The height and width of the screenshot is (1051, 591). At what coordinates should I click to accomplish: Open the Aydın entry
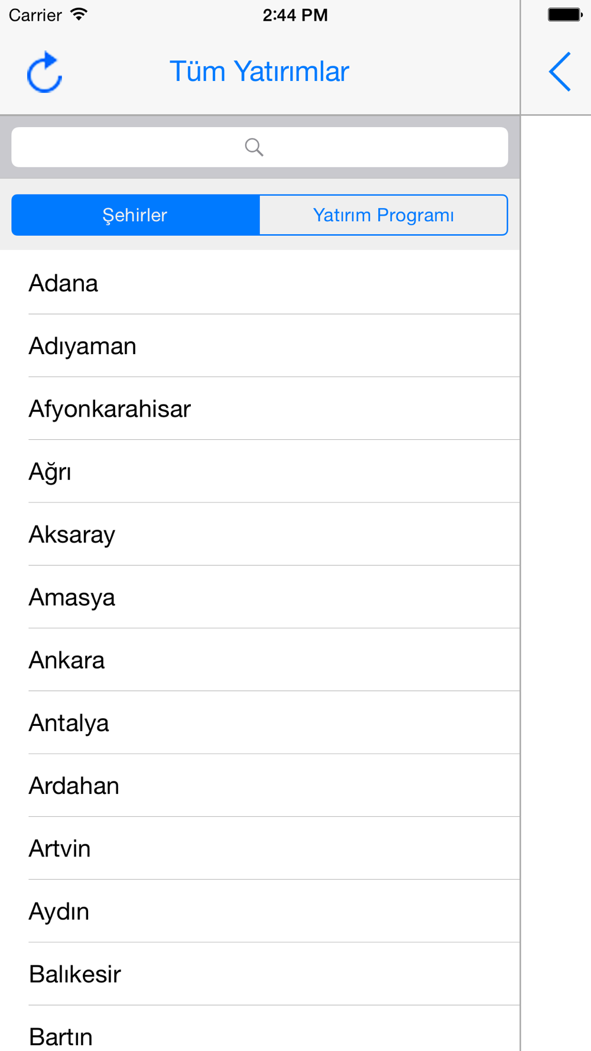pyautogui.click(x=260, y=911)
